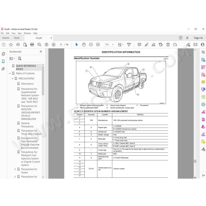Click the bookmarks panel scrollbar thumb
The height and width of the screenshot is (206, 206).
[x=43, y=81]
